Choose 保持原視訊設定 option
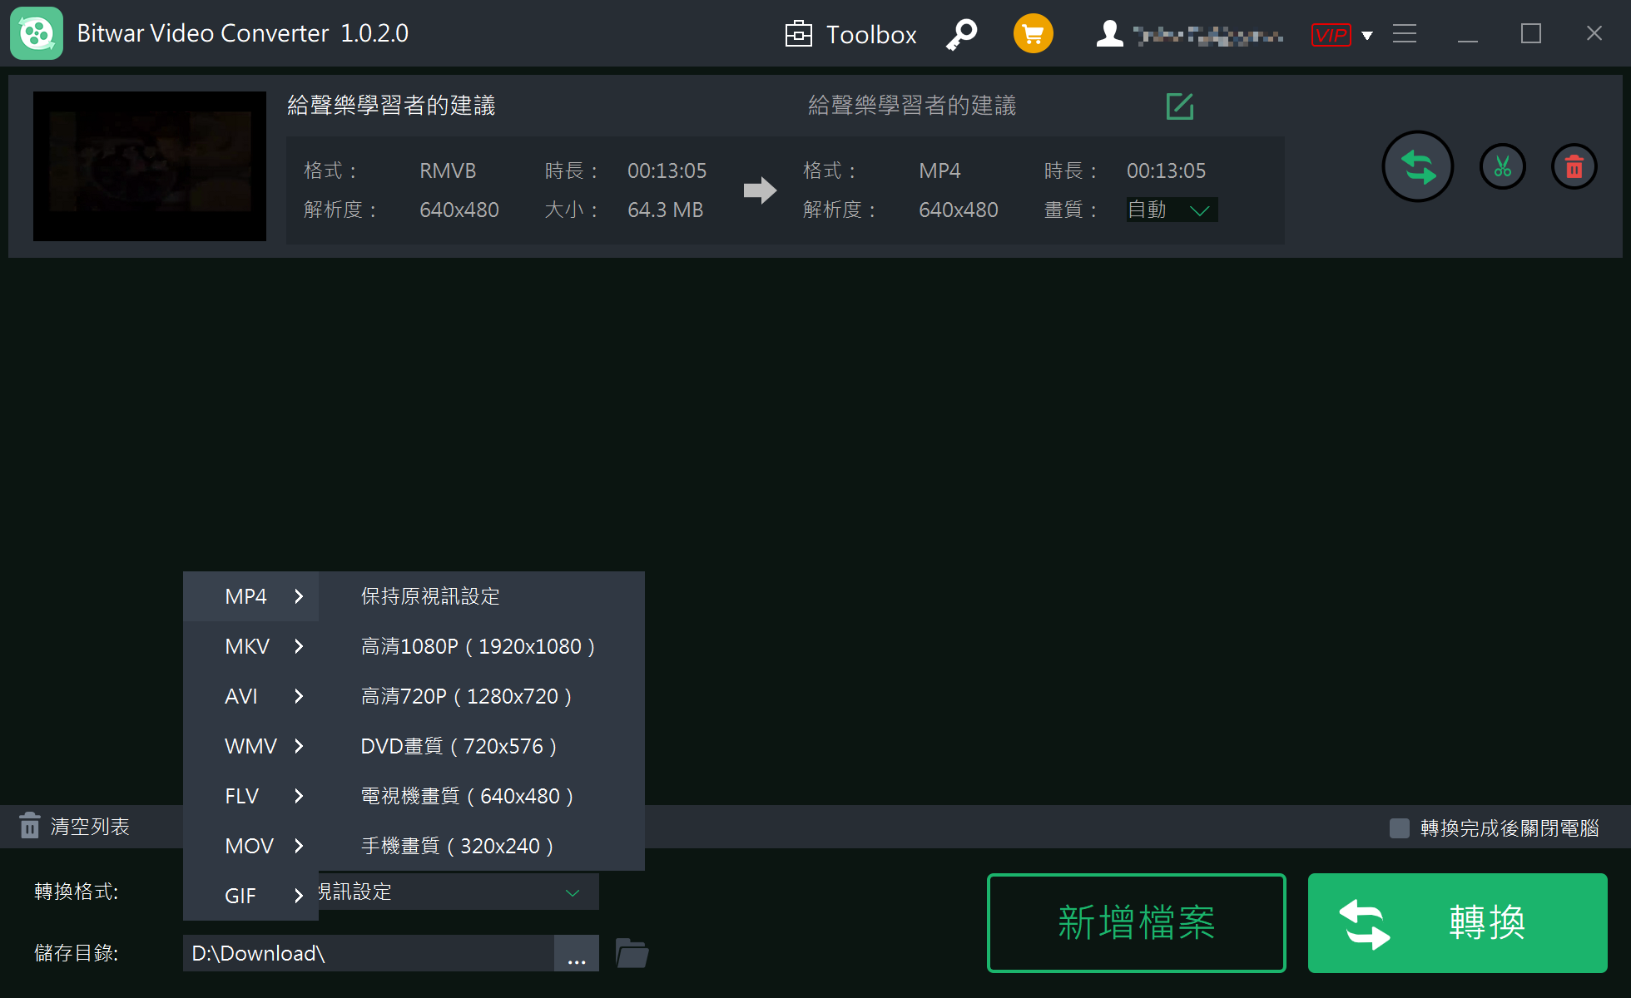This screenshot has width=1631, height=998. tap(481, 596)
